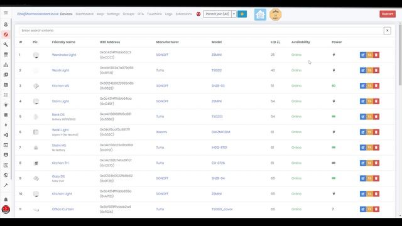
Task: Edit the Stairs Light device name
Action: pyautogui.click(x=363, y=101)
